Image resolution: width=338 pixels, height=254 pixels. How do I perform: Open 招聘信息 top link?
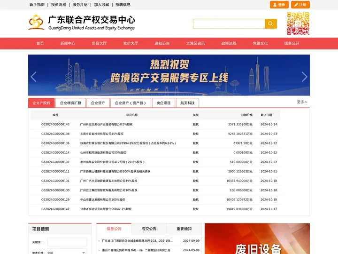[x=123, y=5]
